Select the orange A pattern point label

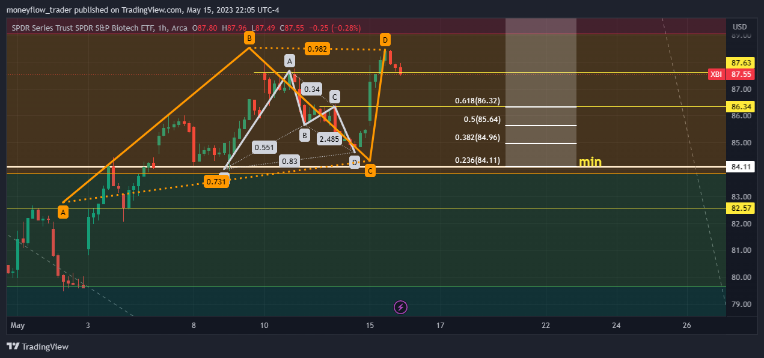pyautogui.click(x=63, y=211)
